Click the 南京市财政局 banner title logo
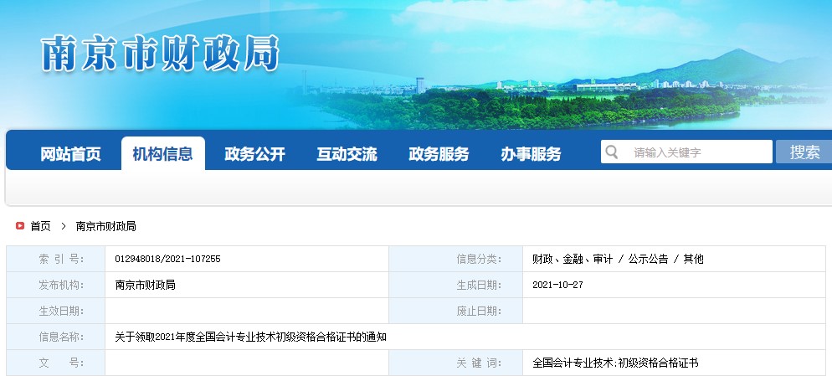The image size is (832, 376). [159, 54]
